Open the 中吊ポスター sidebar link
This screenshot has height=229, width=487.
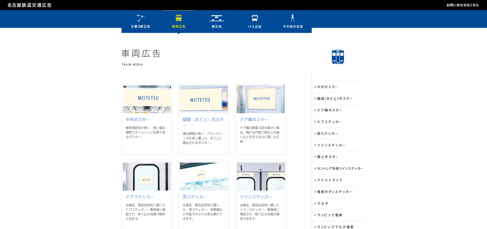(x=327, y=87)
